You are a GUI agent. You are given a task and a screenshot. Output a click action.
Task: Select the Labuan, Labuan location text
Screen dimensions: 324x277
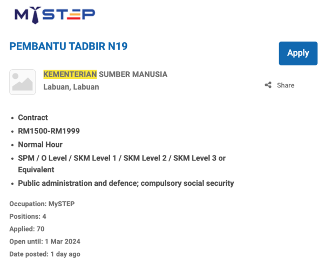coord(71,87)
